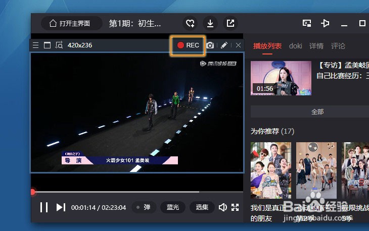Mute the volume speaker icon
Viewport: 369px width, 231px height.
tap(222, 207)
